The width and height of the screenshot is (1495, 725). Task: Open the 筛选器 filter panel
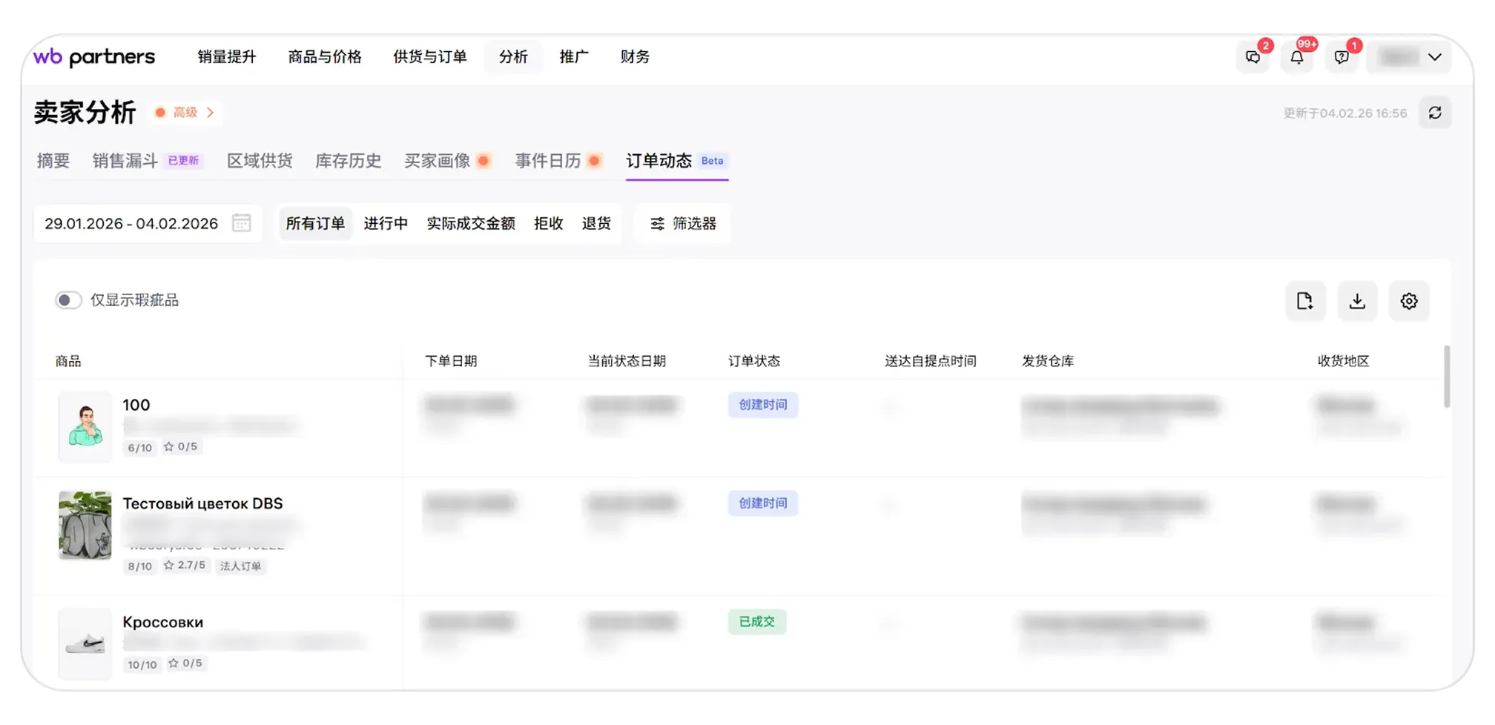pyautogui.click(x=683, y=224)
